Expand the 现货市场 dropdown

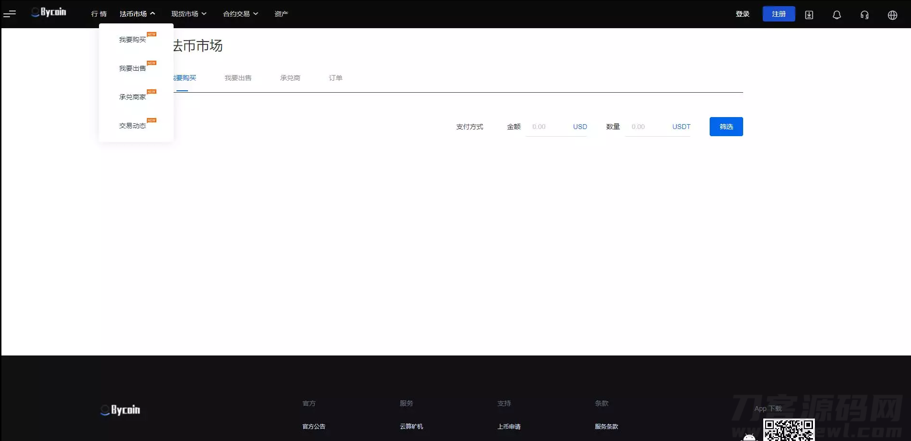tap(189, 14)
